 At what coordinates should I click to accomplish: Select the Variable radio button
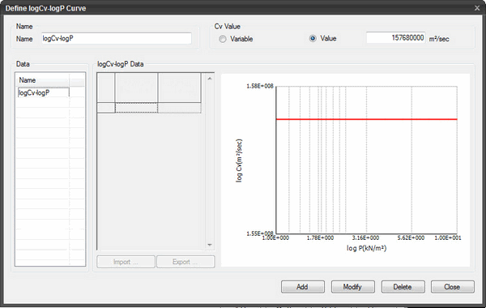click(223, 39)
